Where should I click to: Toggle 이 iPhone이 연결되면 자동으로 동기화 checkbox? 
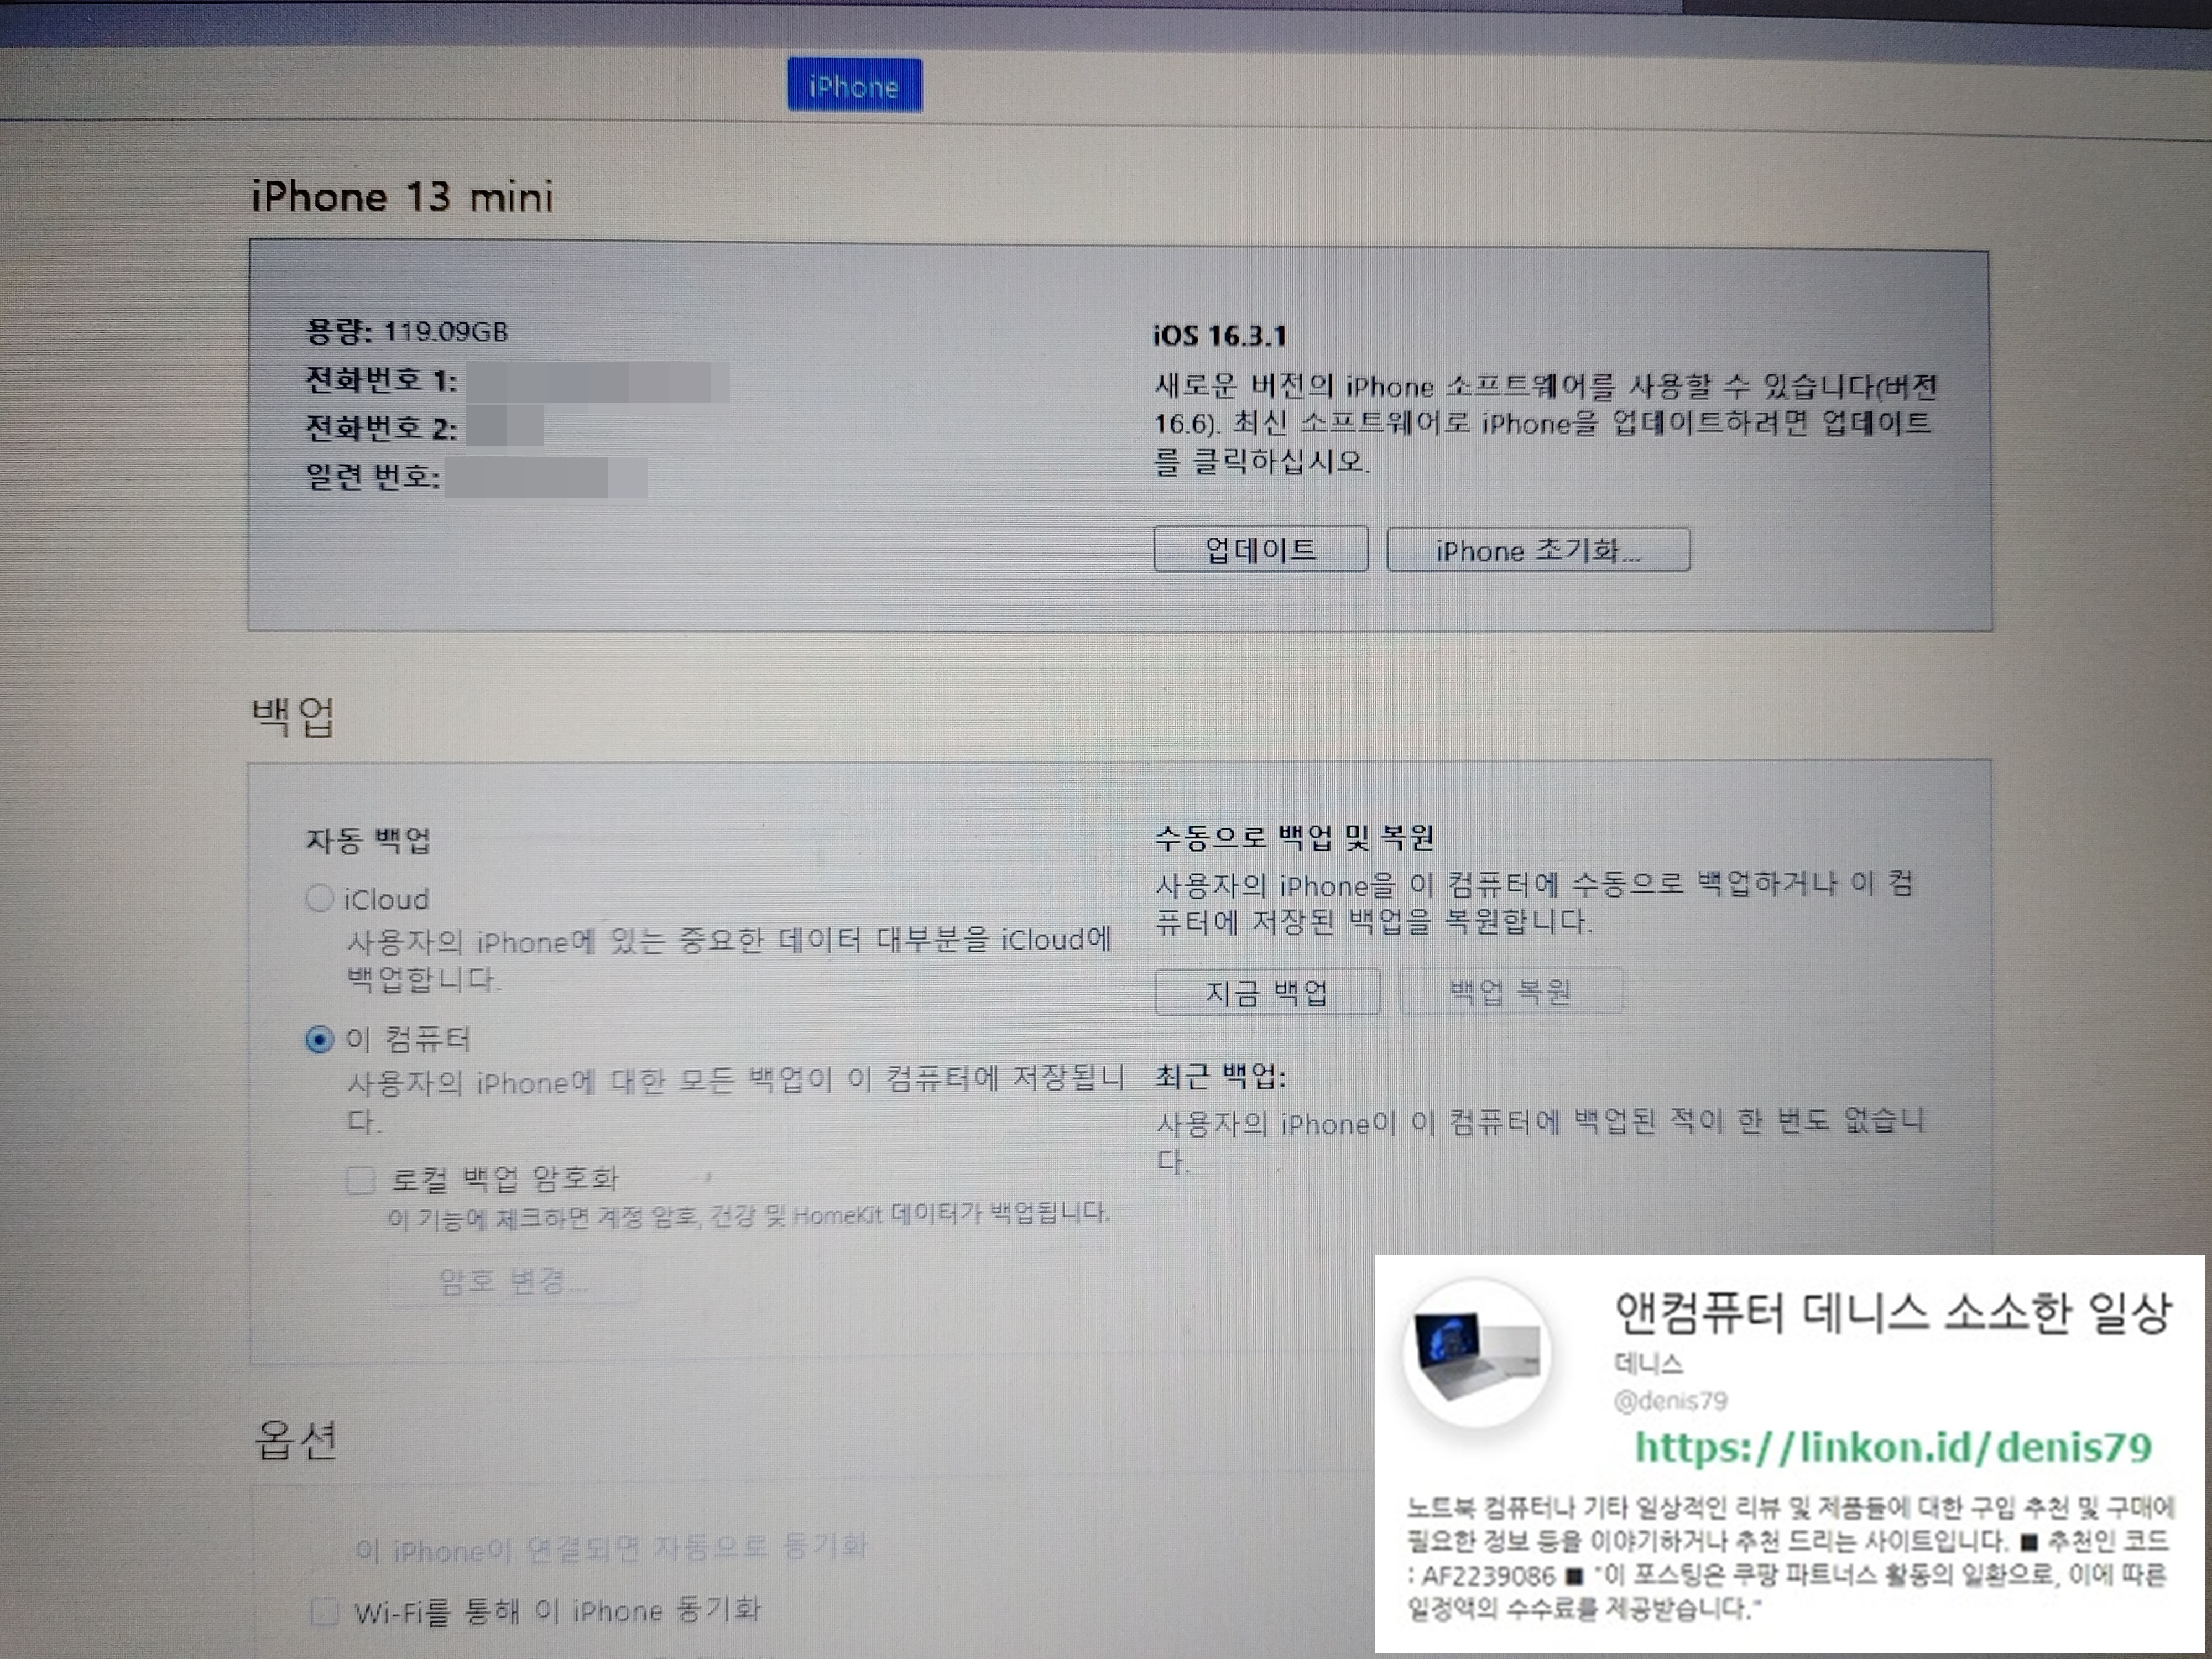pyautogui.click(x=324, y=1550)
